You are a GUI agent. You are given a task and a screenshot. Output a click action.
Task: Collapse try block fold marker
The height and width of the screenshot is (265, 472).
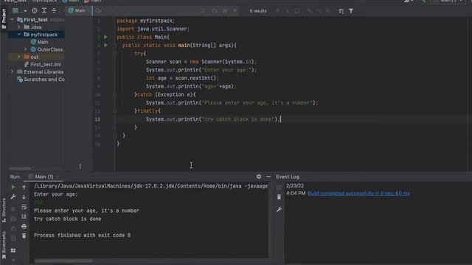115,54
